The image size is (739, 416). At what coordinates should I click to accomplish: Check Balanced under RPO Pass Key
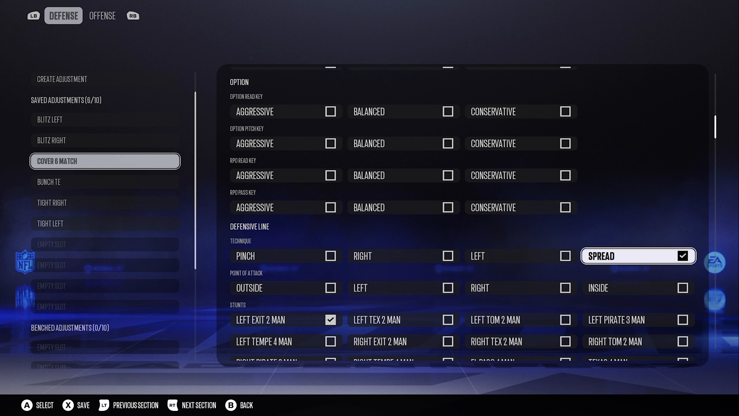(x=448, y=208)
